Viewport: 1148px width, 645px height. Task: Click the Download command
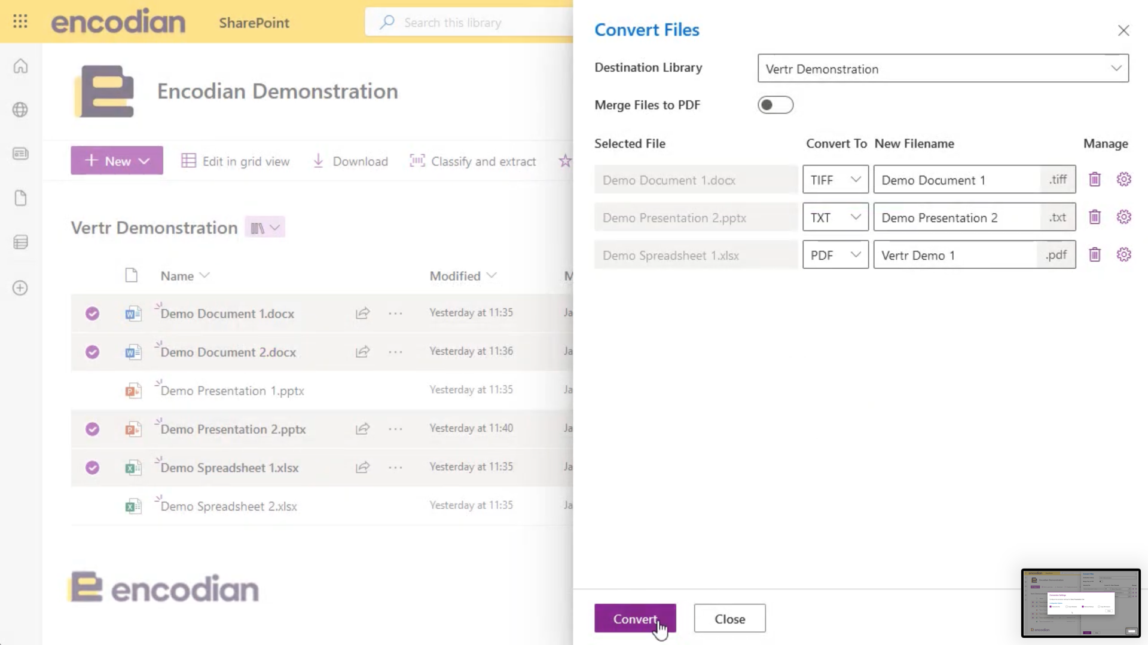[350, 161]
